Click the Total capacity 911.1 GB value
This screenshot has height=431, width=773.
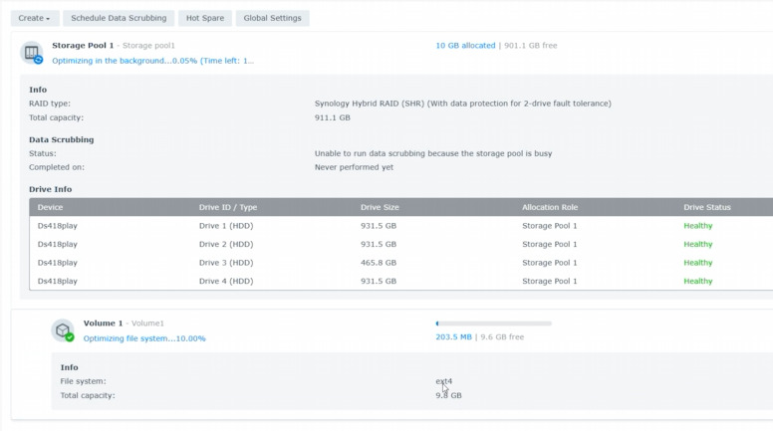tap(333, 117)
